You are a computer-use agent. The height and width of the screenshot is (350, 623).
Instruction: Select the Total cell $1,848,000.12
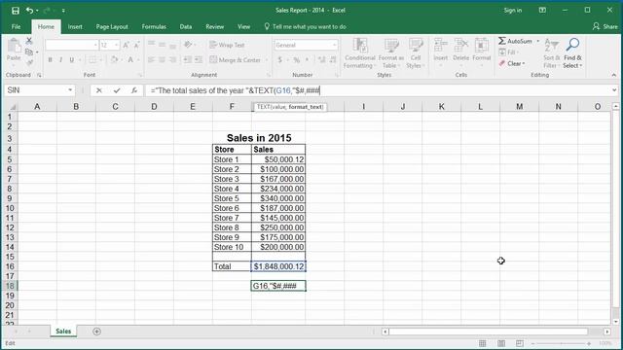click(x=278, y=266)
